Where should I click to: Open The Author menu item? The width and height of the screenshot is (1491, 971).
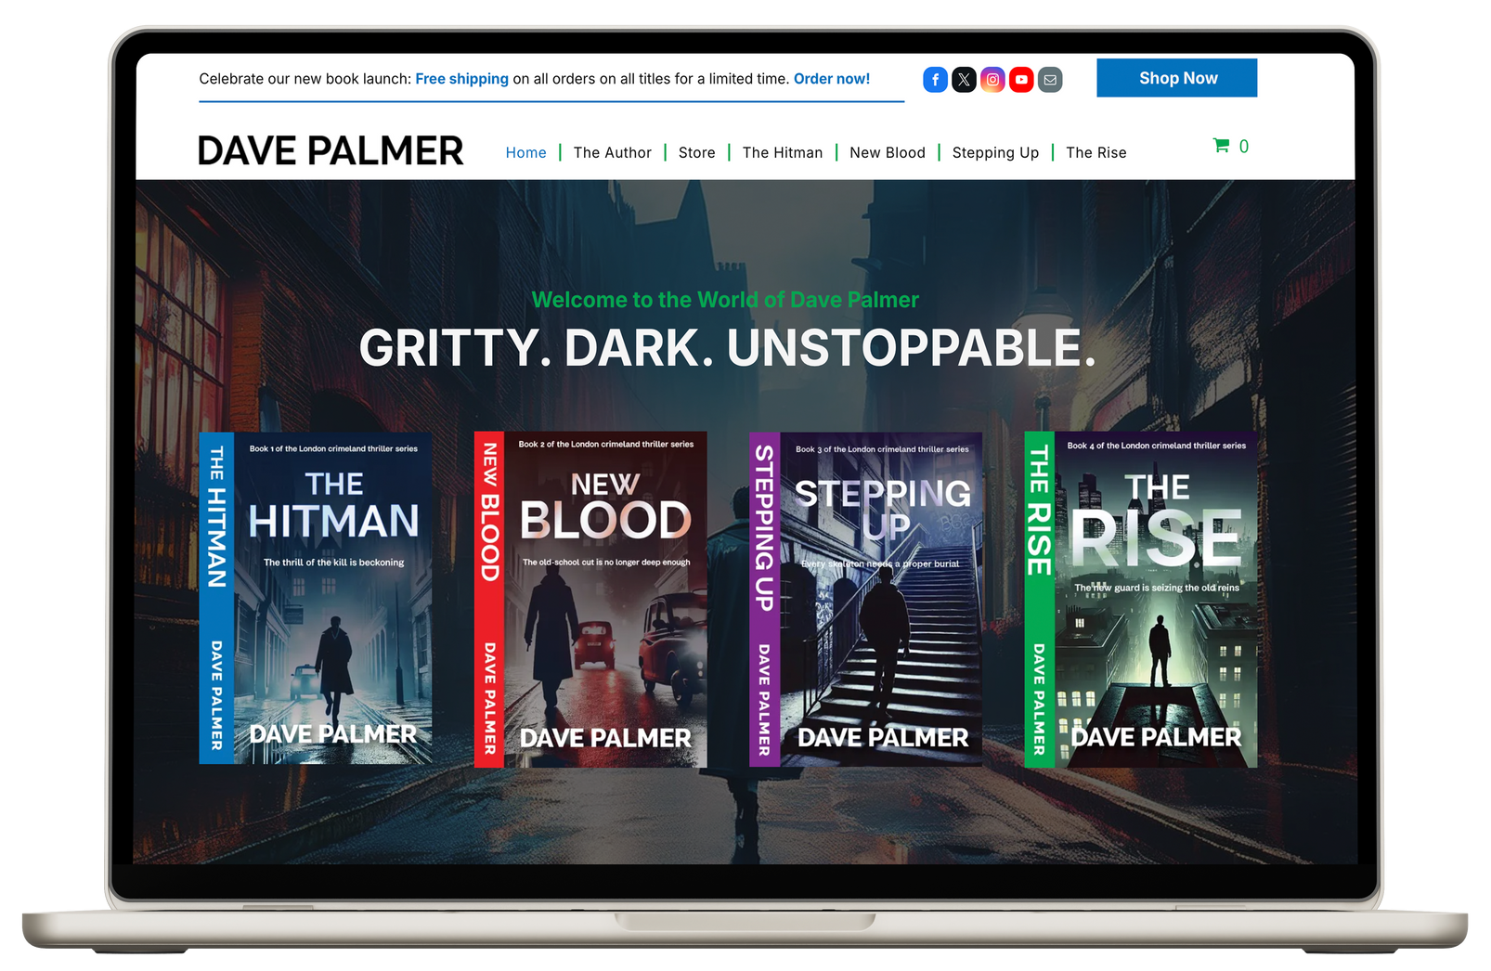pos(613,152)
